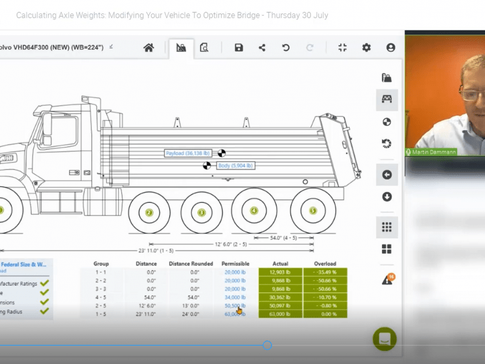The image size is (485, 364).
Task: Click the video progress slider handle
Action: pyautogui.click(x=267, y=345)
